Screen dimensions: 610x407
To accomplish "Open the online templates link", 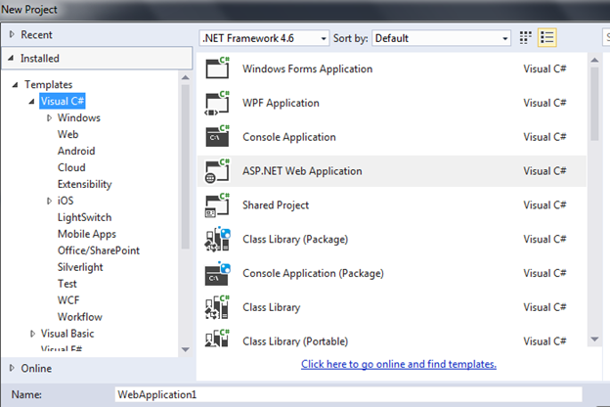I will pos(399,364).
